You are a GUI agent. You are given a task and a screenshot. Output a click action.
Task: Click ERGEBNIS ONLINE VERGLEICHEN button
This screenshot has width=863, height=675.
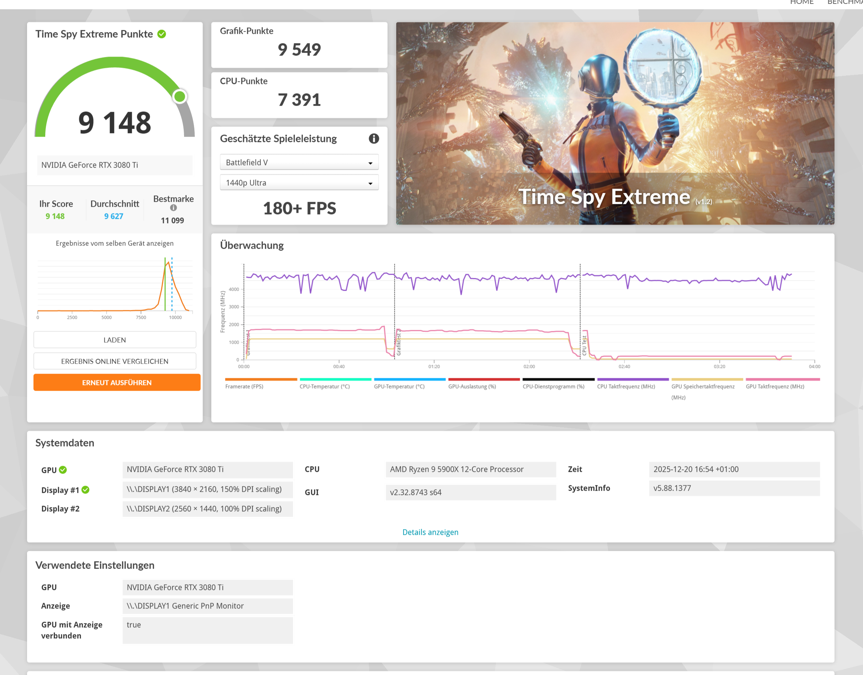point(115,361)
